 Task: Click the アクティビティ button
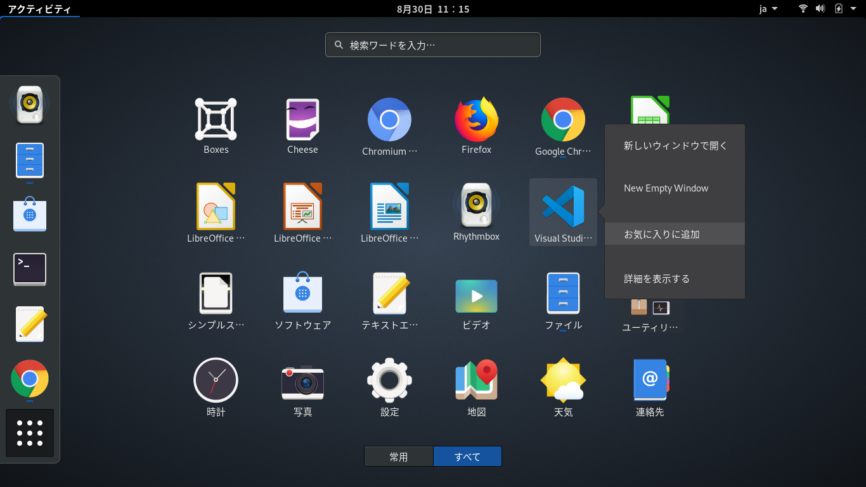(x=39, y=9)
